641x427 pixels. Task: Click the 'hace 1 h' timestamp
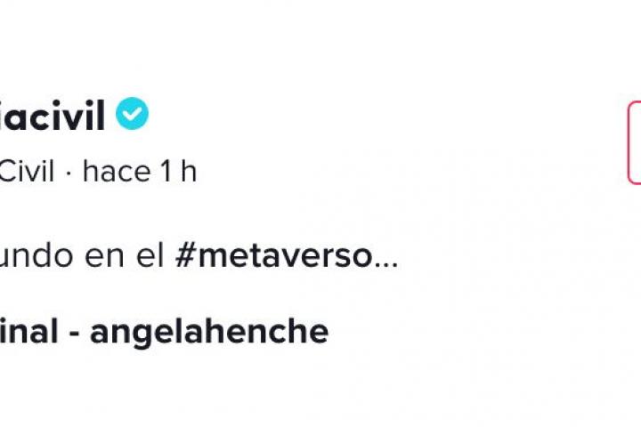pos(139,172)
